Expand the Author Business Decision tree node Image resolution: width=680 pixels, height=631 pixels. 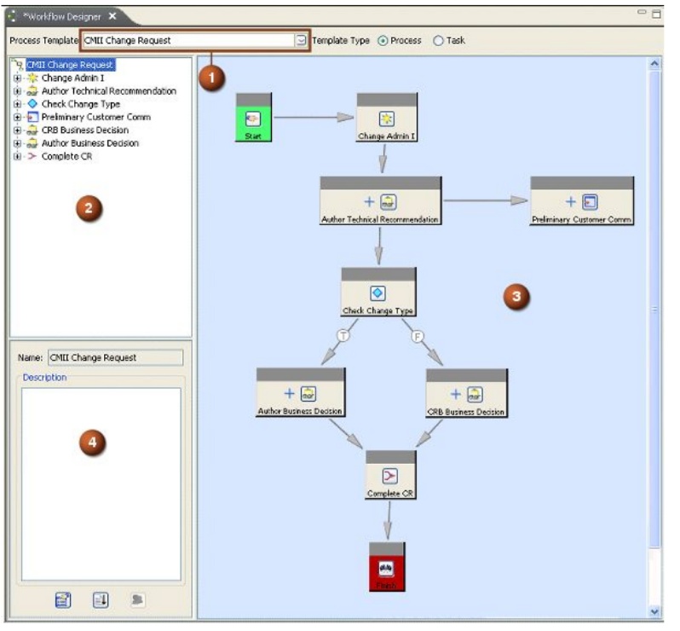[x=17, y=143]
